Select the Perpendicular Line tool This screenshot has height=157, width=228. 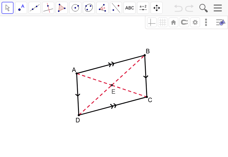pos(48,8)
